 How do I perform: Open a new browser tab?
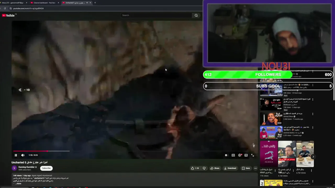click(95, 3)
